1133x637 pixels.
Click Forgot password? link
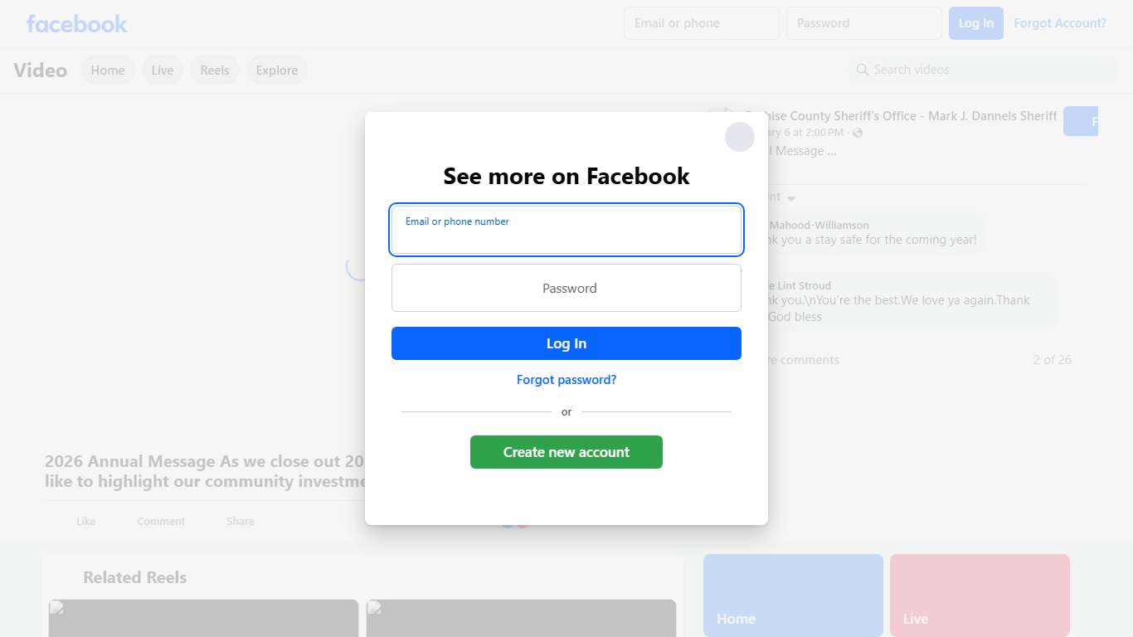pyautogui.click(x=566, y=380)
